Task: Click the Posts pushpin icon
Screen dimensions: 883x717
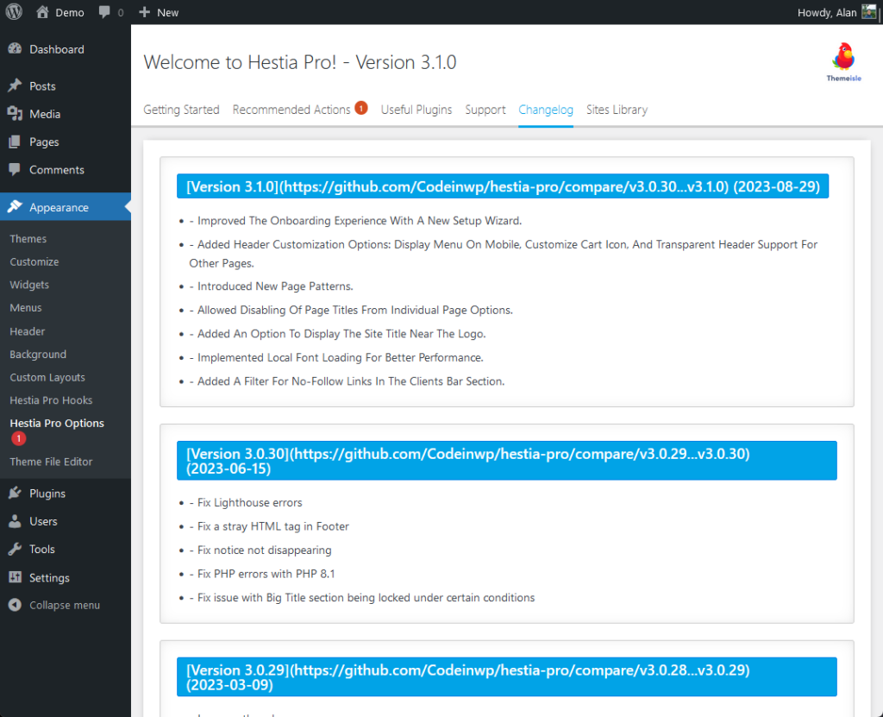Action: 15,85
